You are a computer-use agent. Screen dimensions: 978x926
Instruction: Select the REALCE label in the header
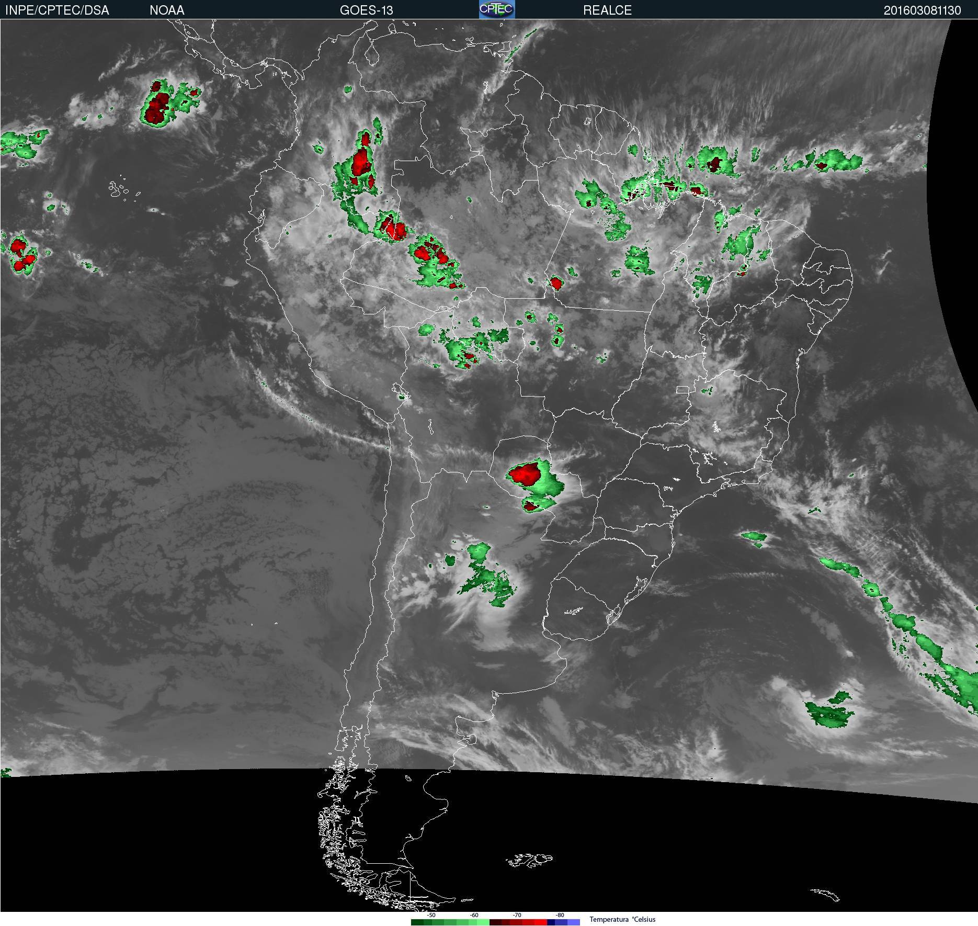click(607, 10)
